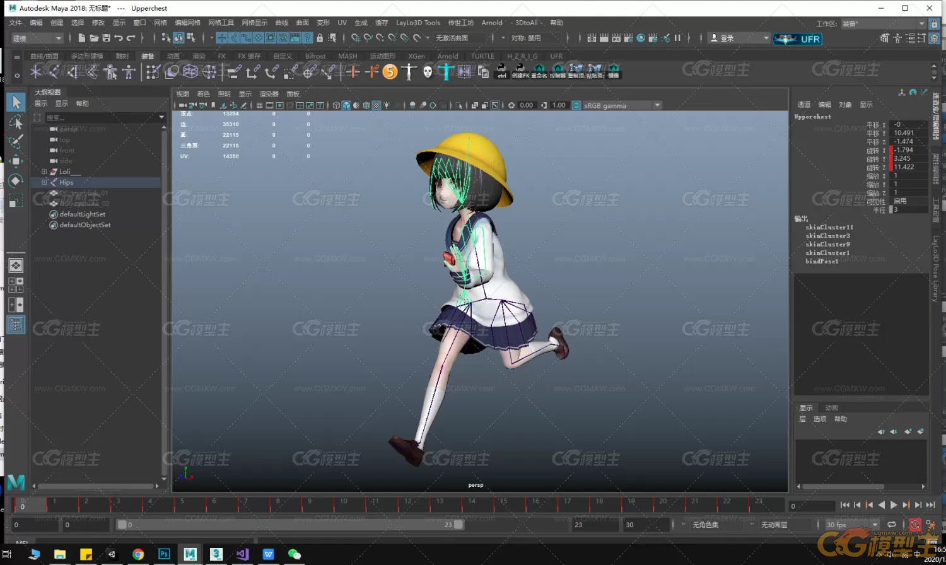
Task: Click the Open Scene folder icon
Action: (x=94, y=38)
